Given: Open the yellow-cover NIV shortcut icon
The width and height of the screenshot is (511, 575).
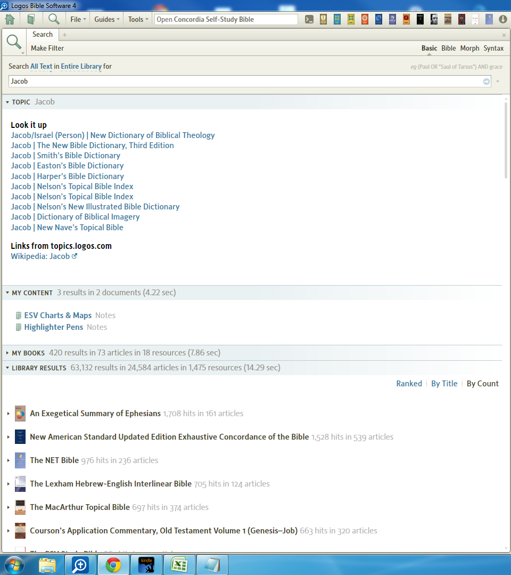Looking at the screenshot, I should coord(351,19).
